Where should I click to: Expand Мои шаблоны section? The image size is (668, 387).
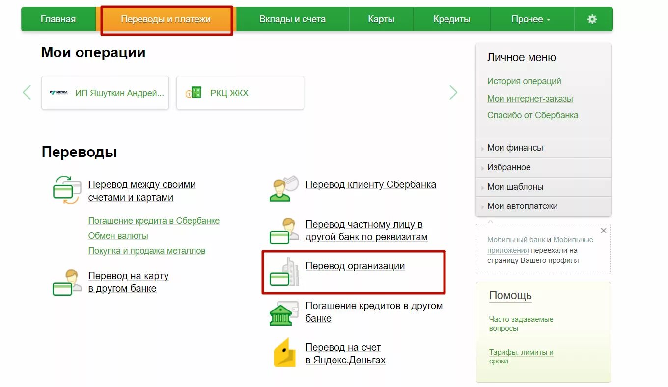point(543,187)
